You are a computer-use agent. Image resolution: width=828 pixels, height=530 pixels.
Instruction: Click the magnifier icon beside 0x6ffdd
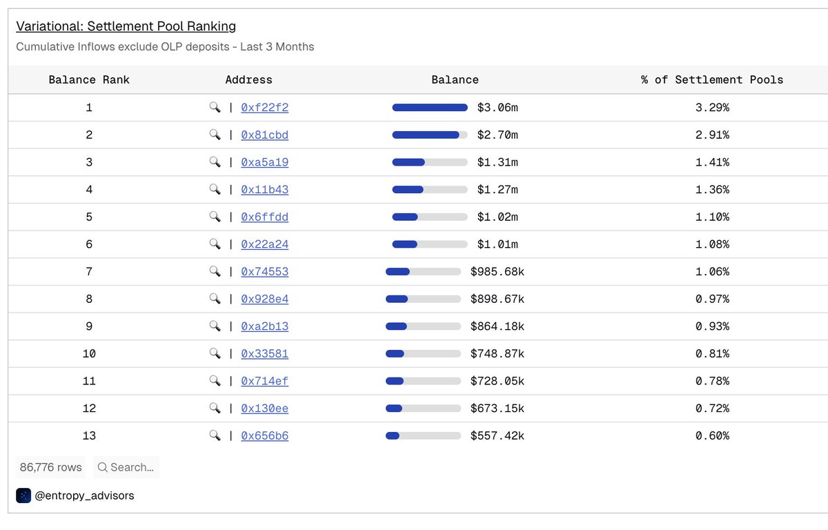point(215,217)
